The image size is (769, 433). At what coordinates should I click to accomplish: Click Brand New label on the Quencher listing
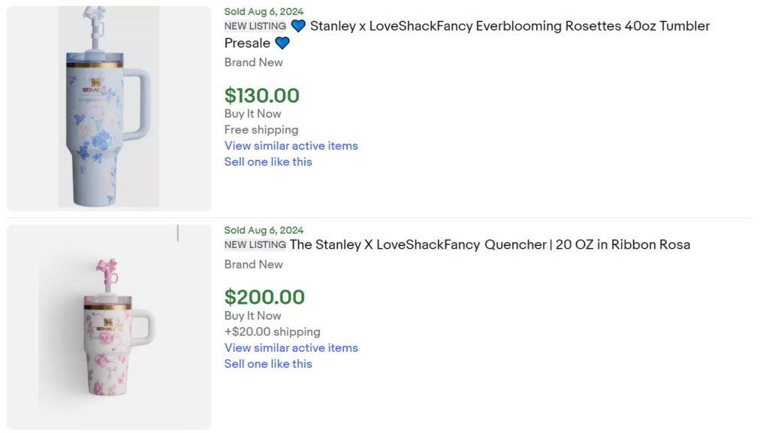253,265
